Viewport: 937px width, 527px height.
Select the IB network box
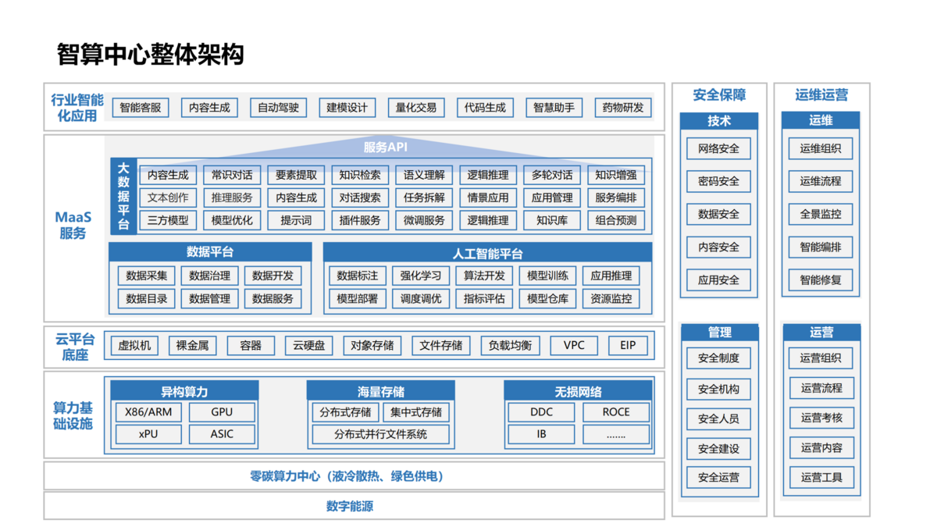click(541, 434)
